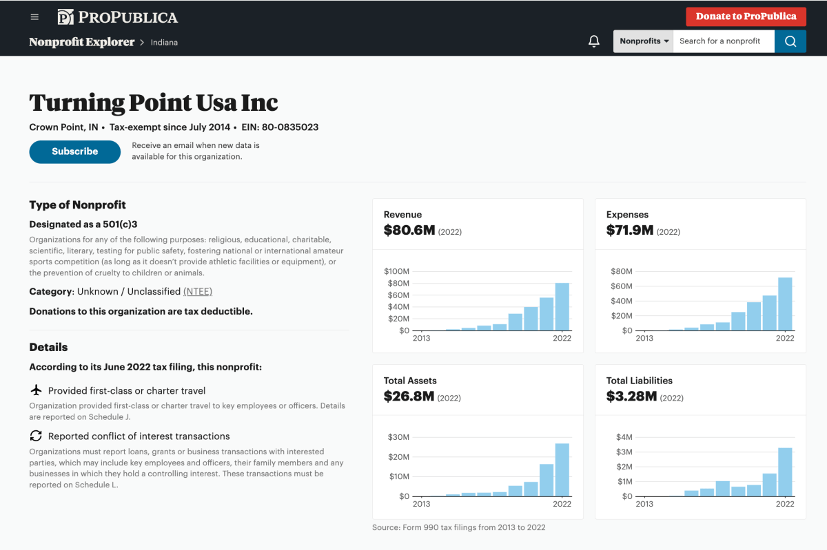Image resolution: width=827 pixels, height=550 pixels.
Task: Click Tax-exempt since July 2014 text
Action: 170,127
